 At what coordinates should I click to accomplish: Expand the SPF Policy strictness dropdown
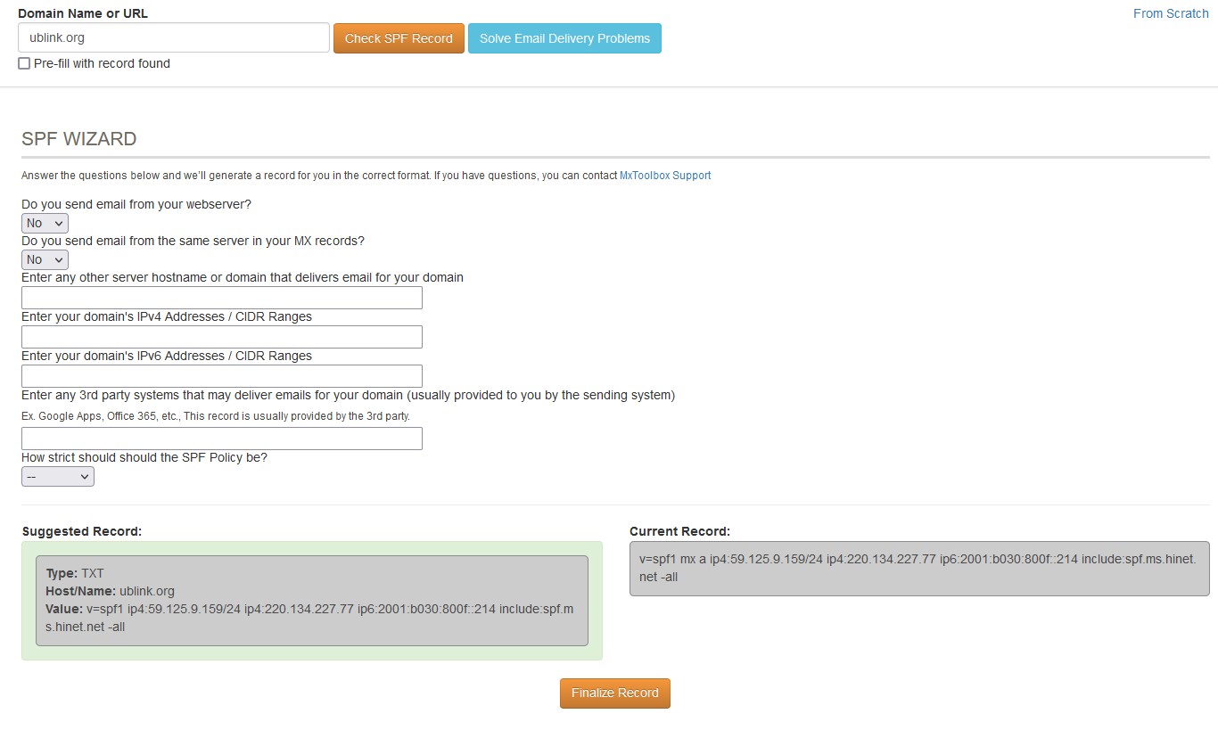pyautogui.click(x=57, y=477)
